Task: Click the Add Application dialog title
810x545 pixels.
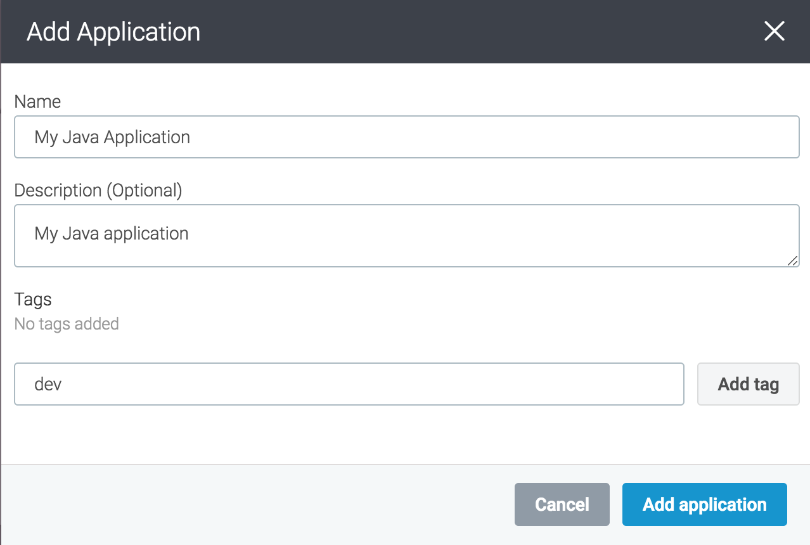Action: [x=113, y=32]
